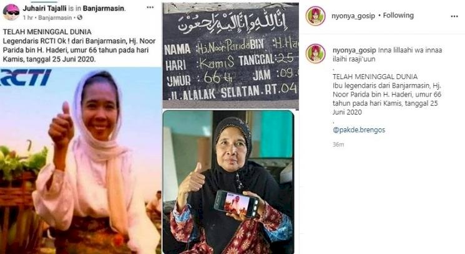Open the Instagram post three-dots options menu

coord(454,16)
